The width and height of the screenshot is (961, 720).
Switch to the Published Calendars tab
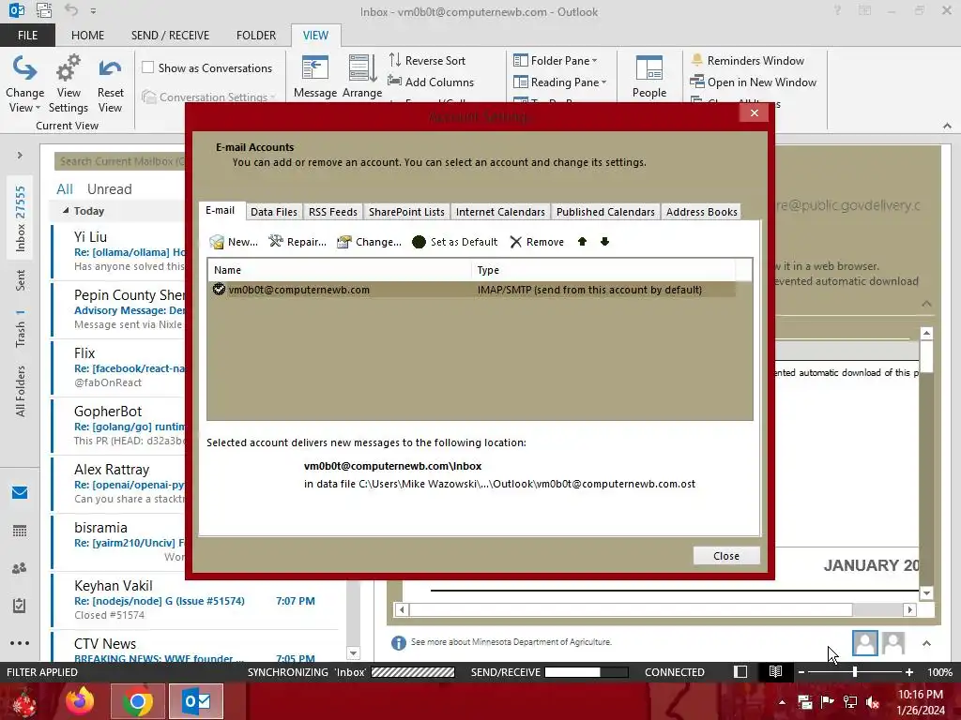tap(605, 212)
